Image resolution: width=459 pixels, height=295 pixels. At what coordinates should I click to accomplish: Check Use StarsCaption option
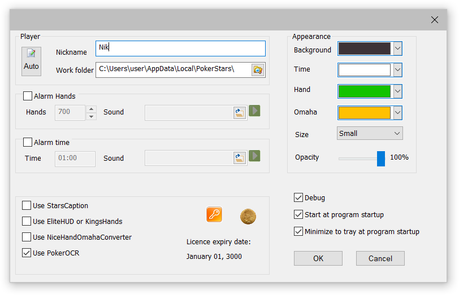point(27,206)
